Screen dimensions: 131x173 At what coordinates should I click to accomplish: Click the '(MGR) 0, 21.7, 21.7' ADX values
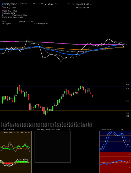click(x=27, y=21)
